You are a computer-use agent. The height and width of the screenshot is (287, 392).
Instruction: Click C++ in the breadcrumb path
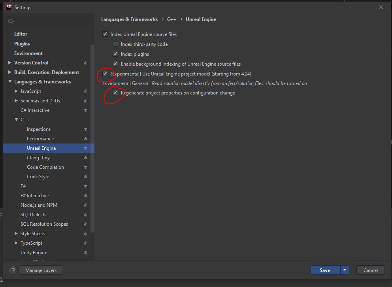pyautogui.click(x=171, y=19)
